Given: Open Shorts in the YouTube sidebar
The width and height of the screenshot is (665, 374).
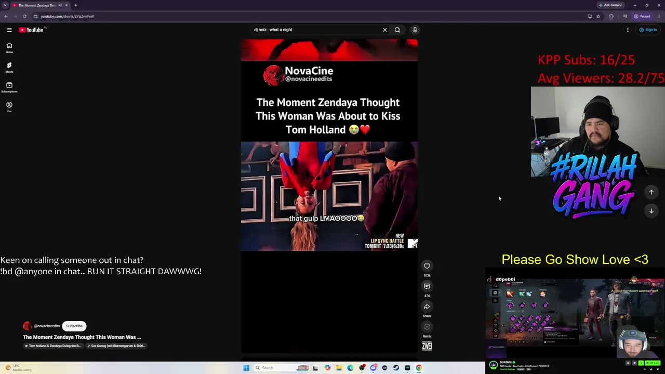Looking at the screenshot, I should [x=9, y=68].
